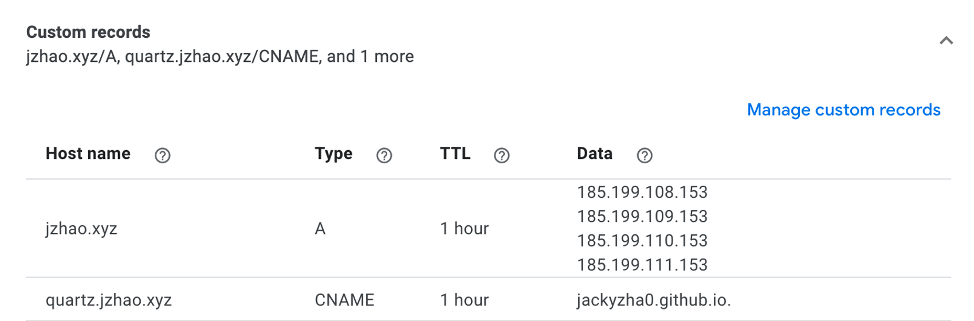
Task: Select the IP address 185.199.108.153
Action: tap(642, 192)
